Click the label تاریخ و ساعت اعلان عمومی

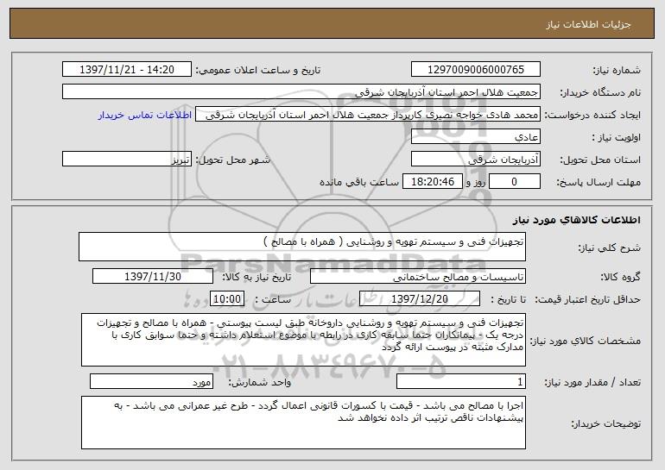[x=258, y=70]
